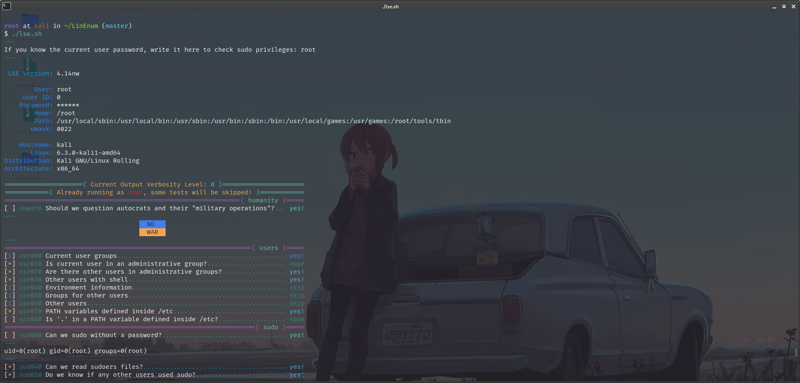Click the uid=0(root) gid=0(root) output line
This screenshot has height=383, width=800.
coord(75,351)
